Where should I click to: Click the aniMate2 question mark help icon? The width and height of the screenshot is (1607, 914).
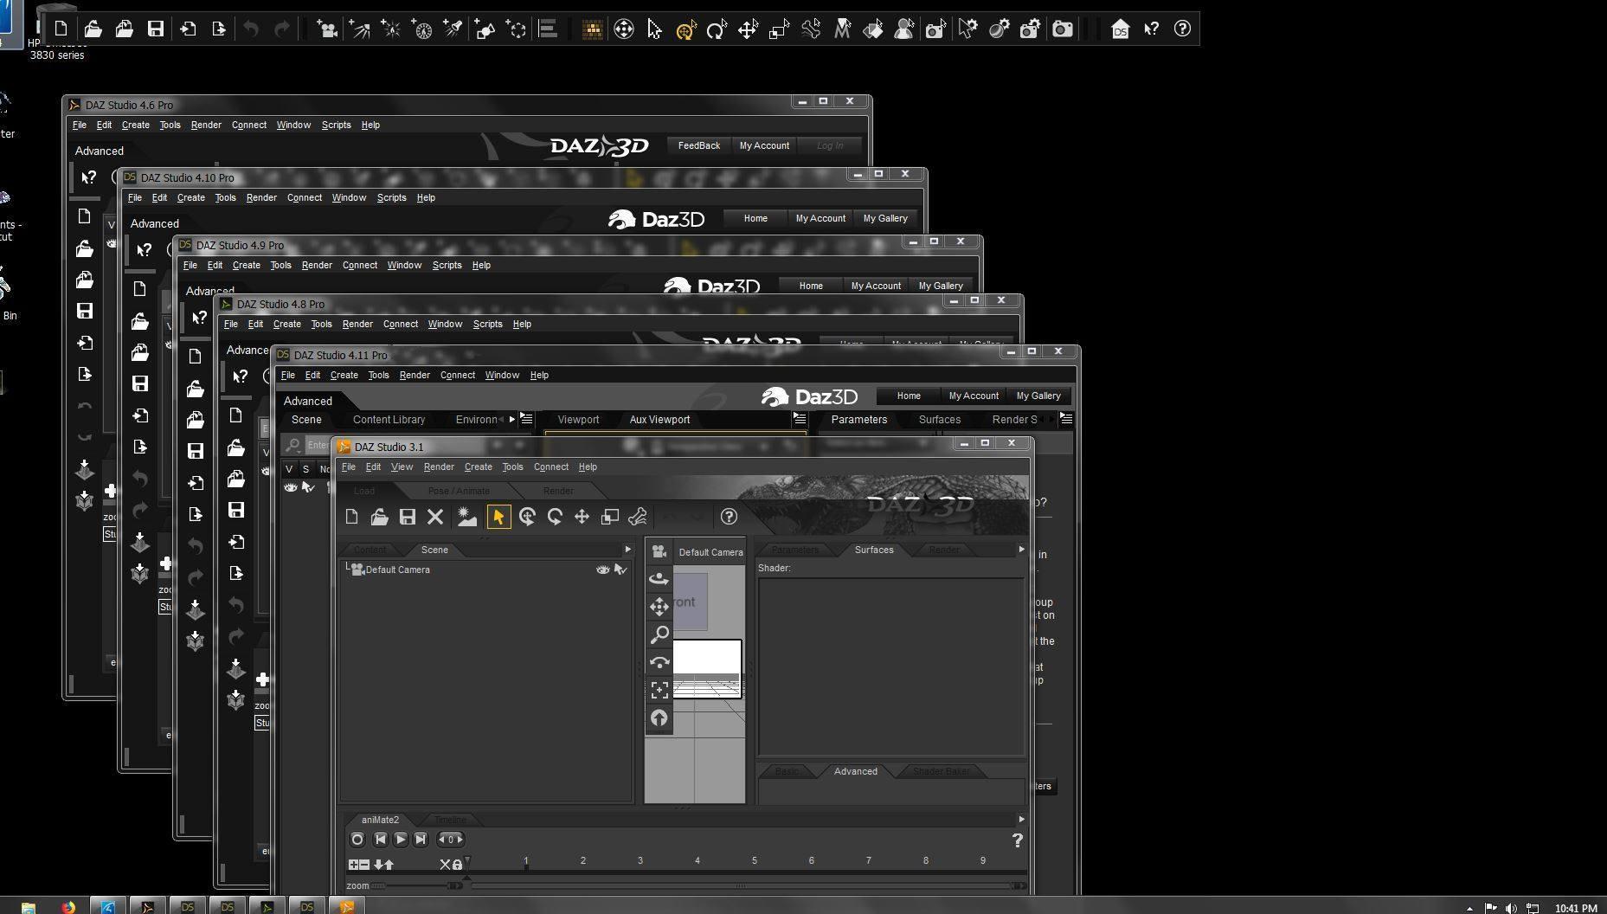pyautogui.click(x=1018, y=840)
